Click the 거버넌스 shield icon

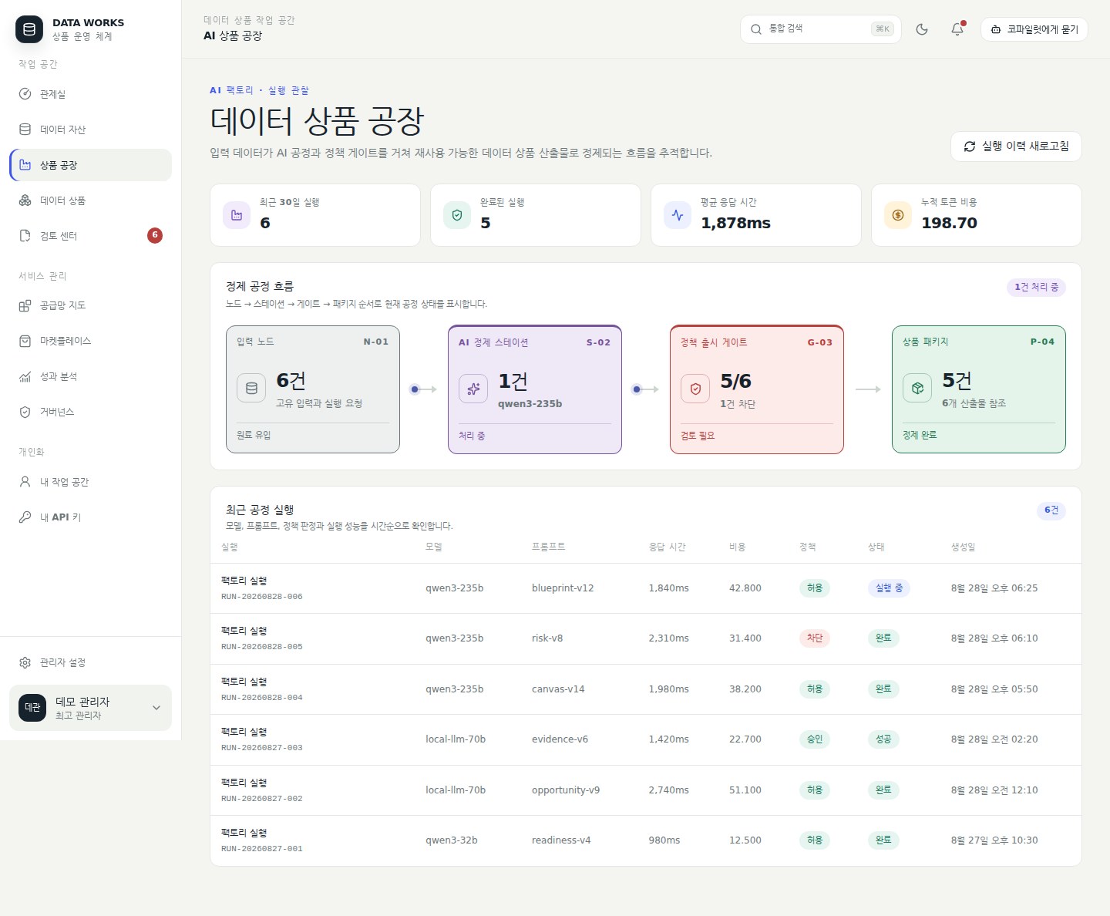(25, 412)
